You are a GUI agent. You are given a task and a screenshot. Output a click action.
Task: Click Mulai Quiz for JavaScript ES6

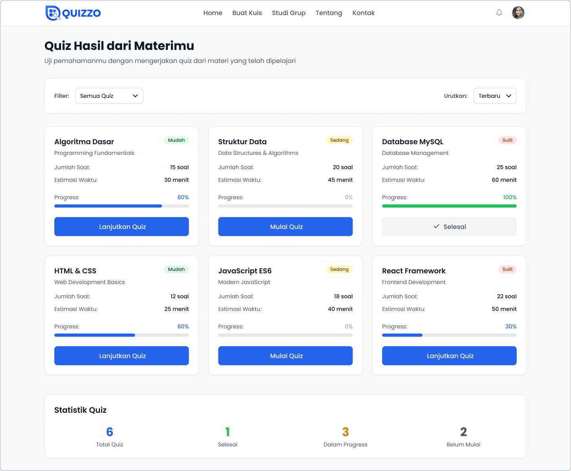[285, 356]
